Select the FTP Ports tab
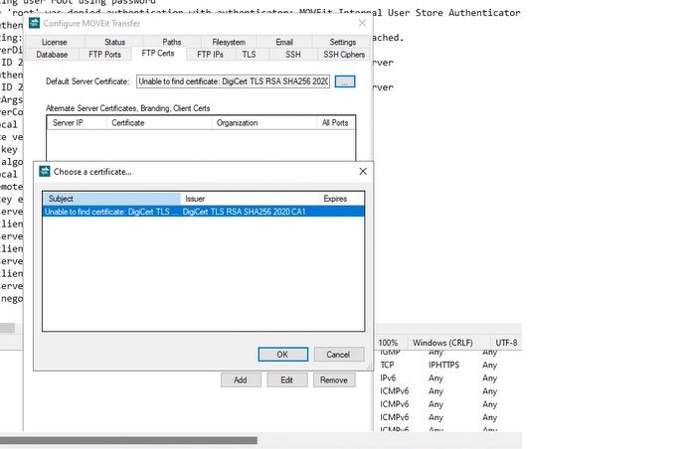 click(104, 55)
